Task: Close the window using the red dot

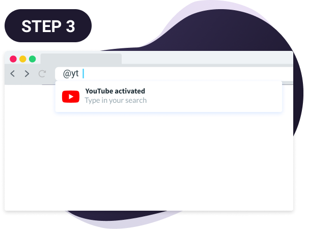Action: click(x=13, y=59)
